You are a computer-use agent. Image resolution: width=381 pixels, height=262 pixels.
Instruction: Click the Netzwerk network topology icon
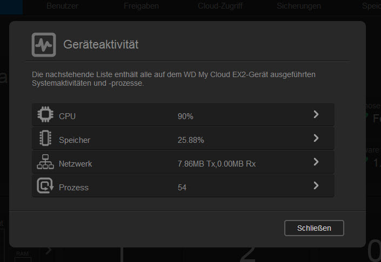[45, 162]
